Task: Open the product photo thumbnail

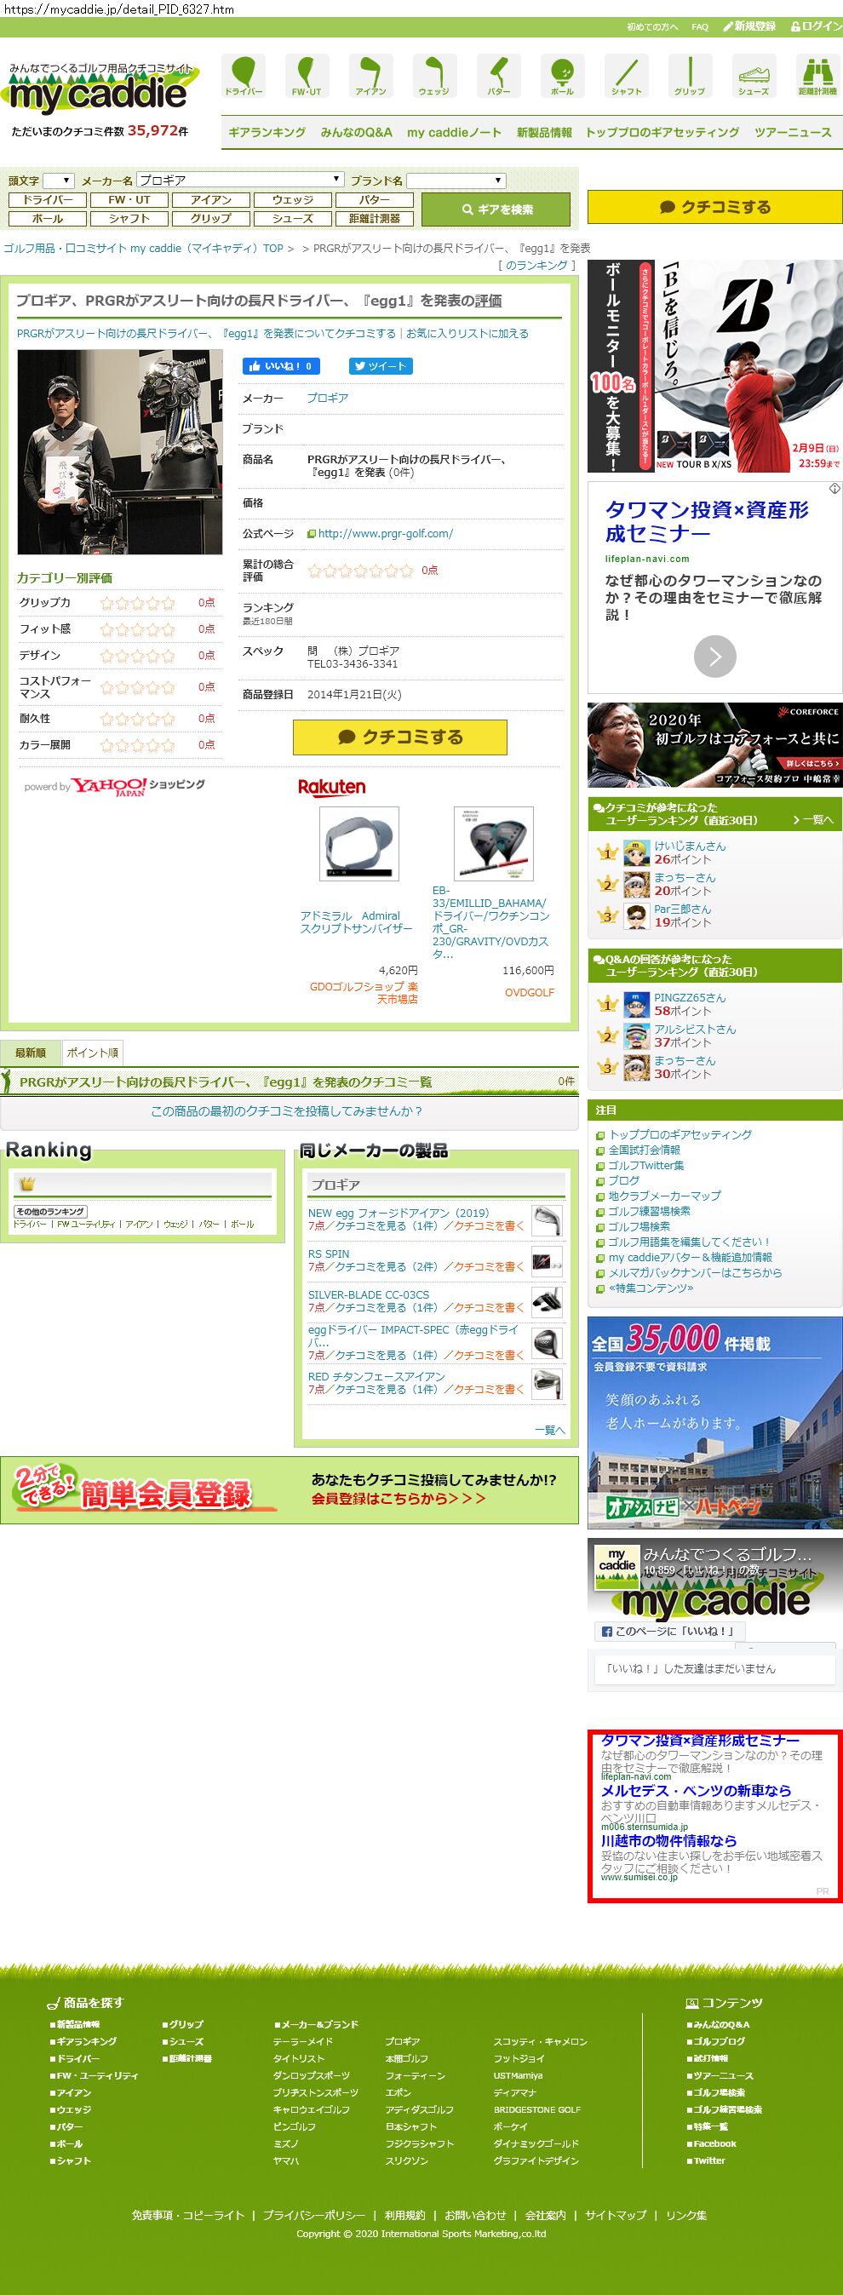Action: click(x=119, y=452)
